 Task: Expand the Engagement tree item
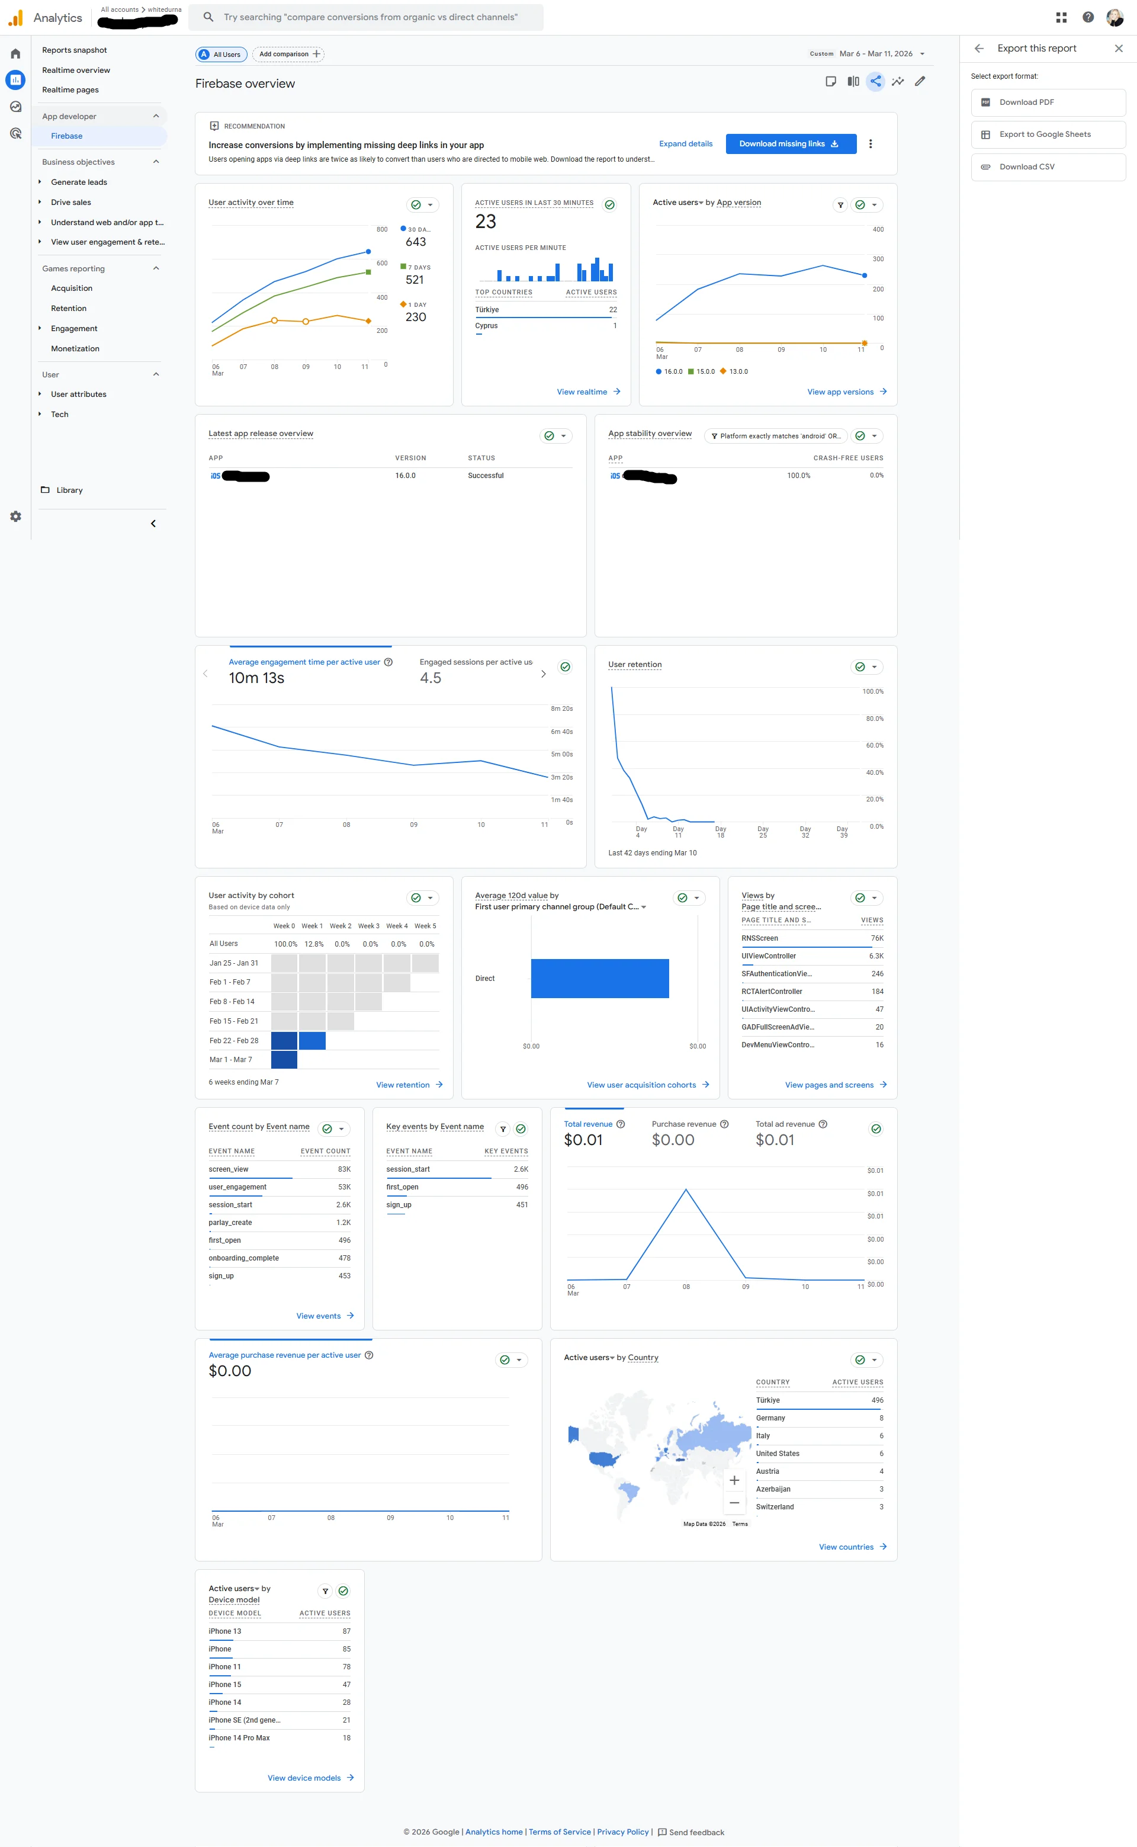point(40,329)
